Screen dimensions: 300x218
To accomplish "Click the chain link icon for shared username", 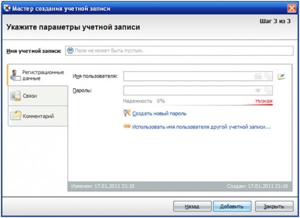I will pyautogui.click(x=127, y=126).
